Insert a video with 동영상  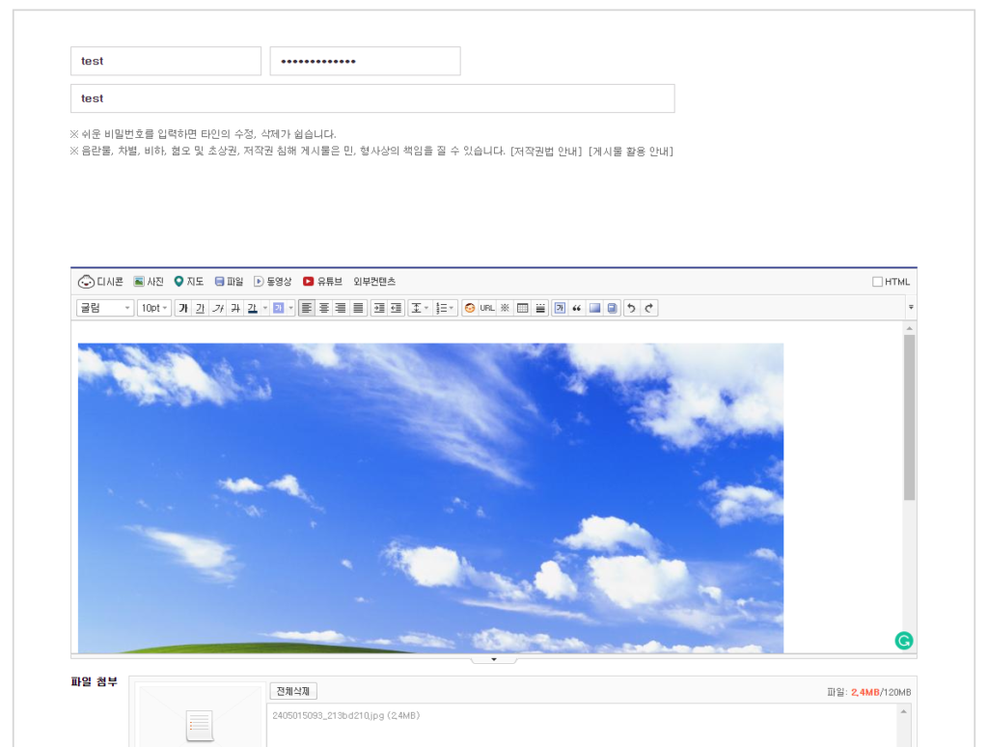(x=272, y=282)
